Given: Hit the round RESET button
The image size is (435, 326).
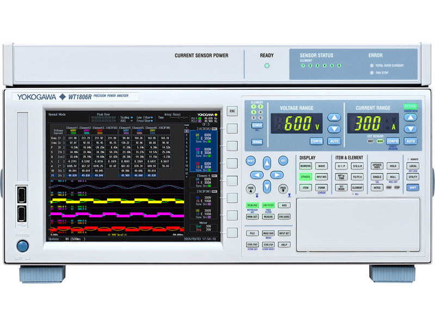Looking at the screenshot, I should click(251, 161).
